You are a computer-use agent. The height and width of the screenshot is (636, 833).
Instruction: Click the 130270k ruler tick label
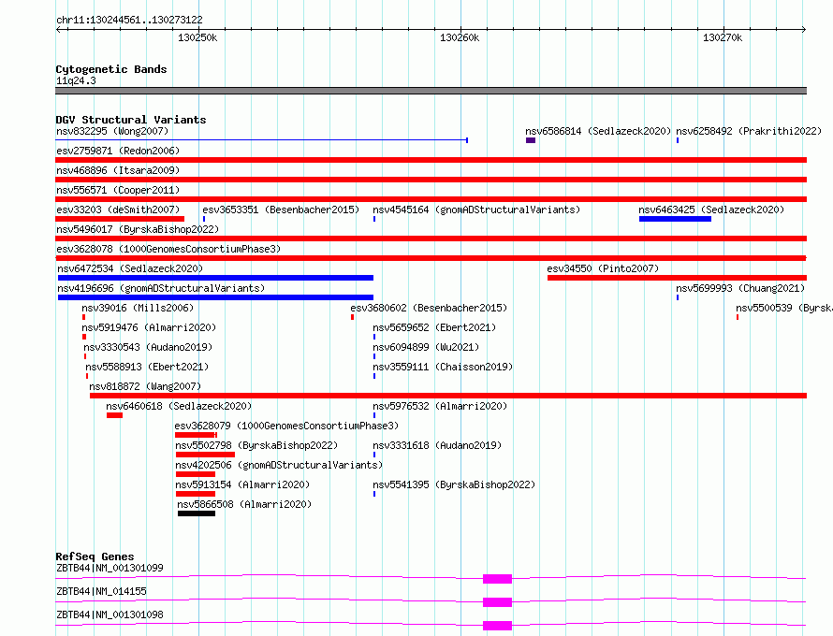[x=723, y=37]
